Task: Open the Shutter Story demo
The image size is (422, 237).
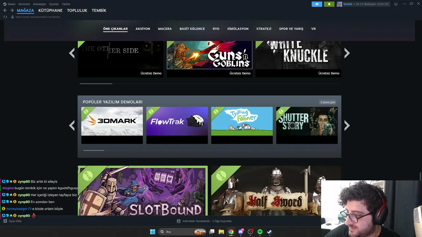Action: click(307, 125)
